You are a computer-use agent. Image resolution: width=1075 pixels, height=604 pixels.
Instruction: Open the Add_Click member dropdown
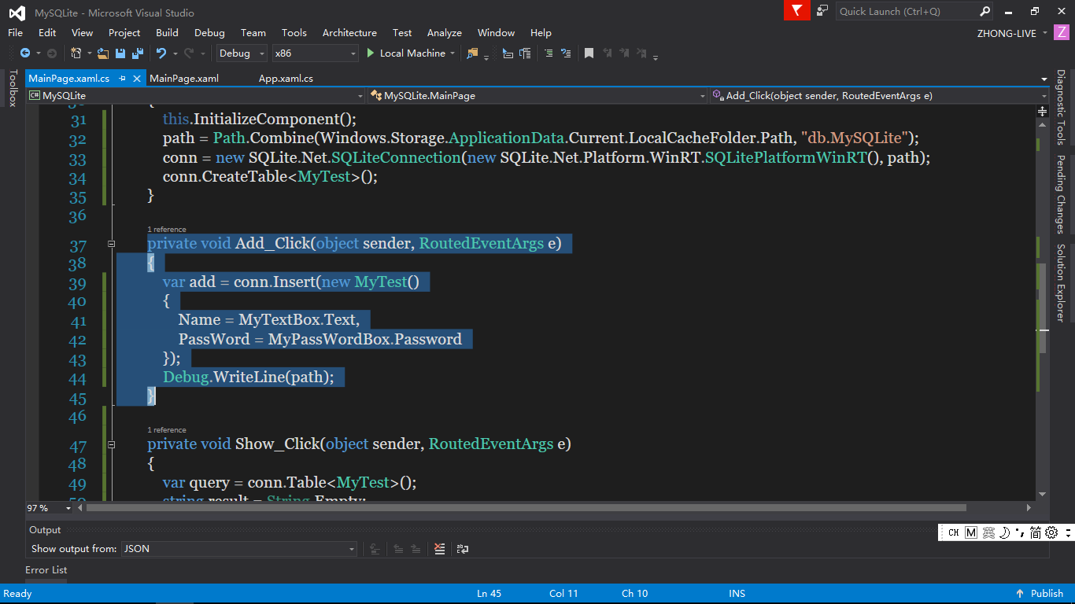click(x=879, y=96)
